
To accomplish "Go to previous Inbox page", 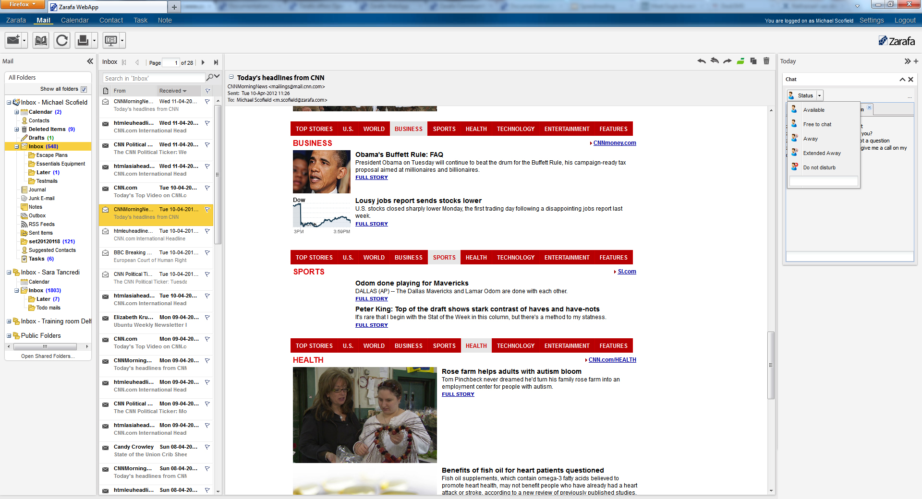I will click(x=137, y=62).
